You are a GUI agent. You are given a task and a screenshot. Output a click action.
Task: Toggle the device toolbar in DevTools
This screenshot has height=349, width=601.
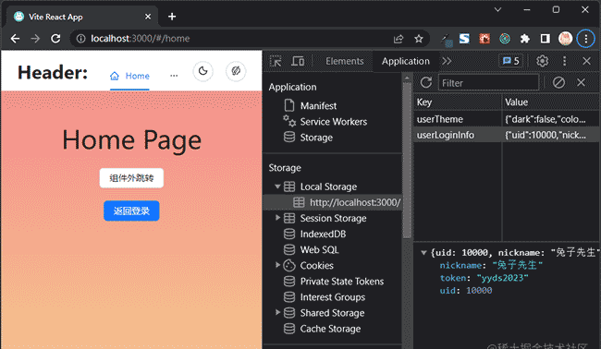pos(298,61)
